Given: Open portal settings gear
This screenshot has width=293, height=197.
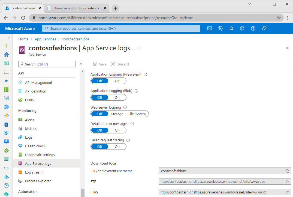Looking at the screenshot, I should tap(242, 28).
